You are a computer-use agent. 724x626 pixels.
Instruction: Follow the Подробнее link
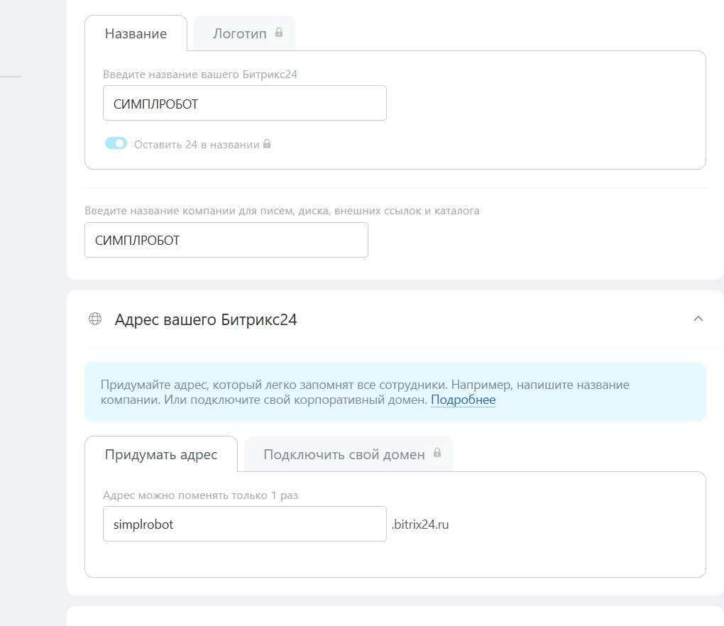(x=463, y=400)
